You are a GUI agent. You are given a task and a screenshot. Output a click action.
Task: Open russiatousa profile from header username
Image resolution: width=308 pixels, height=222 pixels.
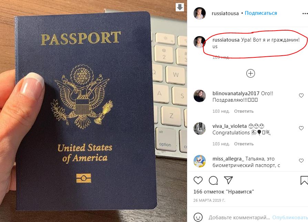tap(225, 13)
